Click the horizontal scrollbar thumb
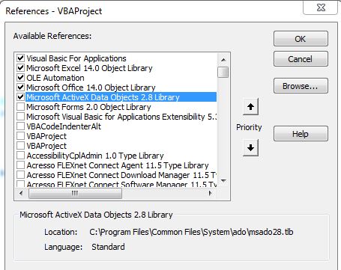Image resolution: width=341 pixels, height=270 pixels. pyautogui.click(x=75, y=193)
